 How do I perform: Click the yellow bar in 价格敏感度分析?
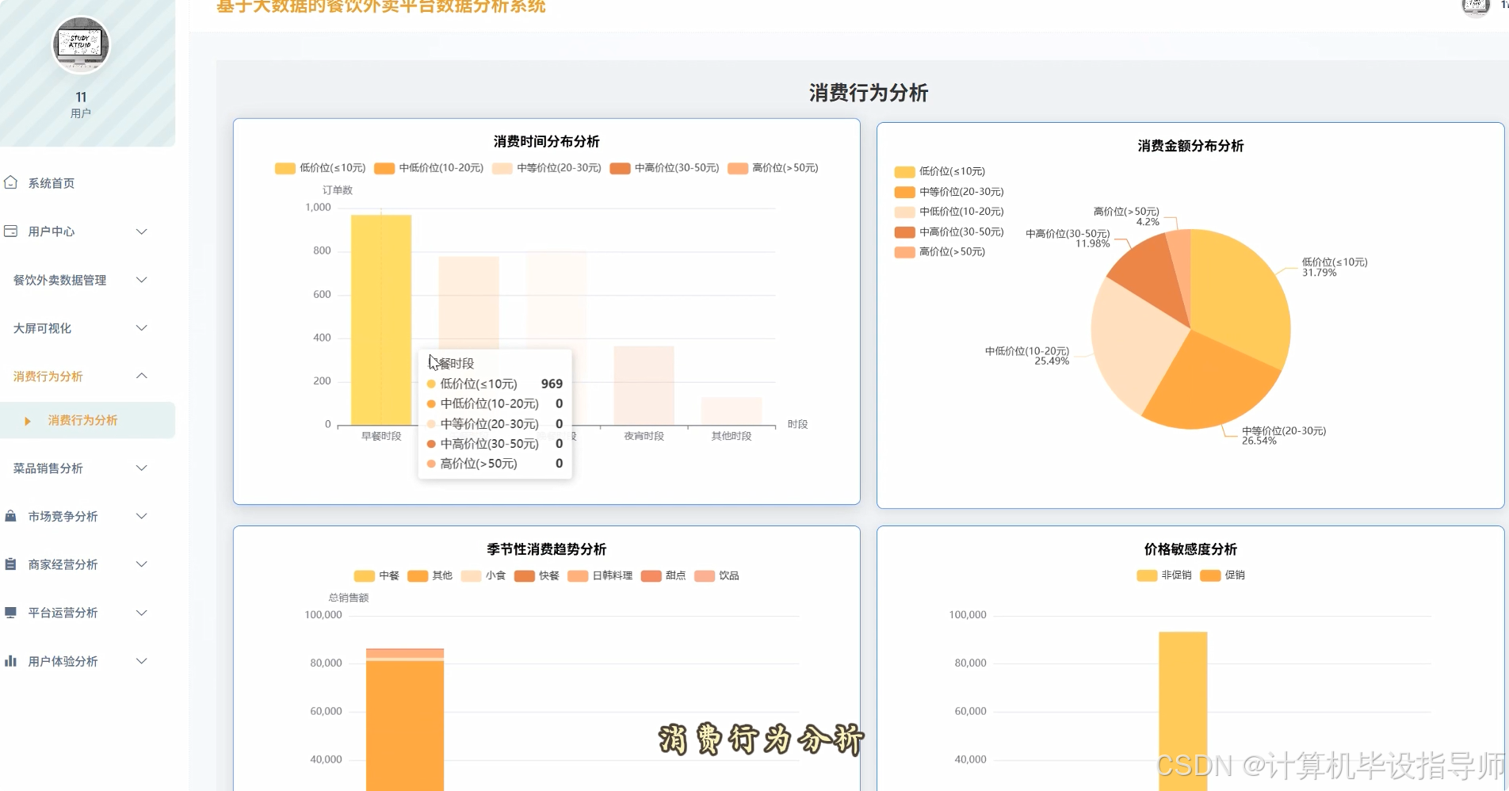pyautogui.click(x=1182, y=711)
